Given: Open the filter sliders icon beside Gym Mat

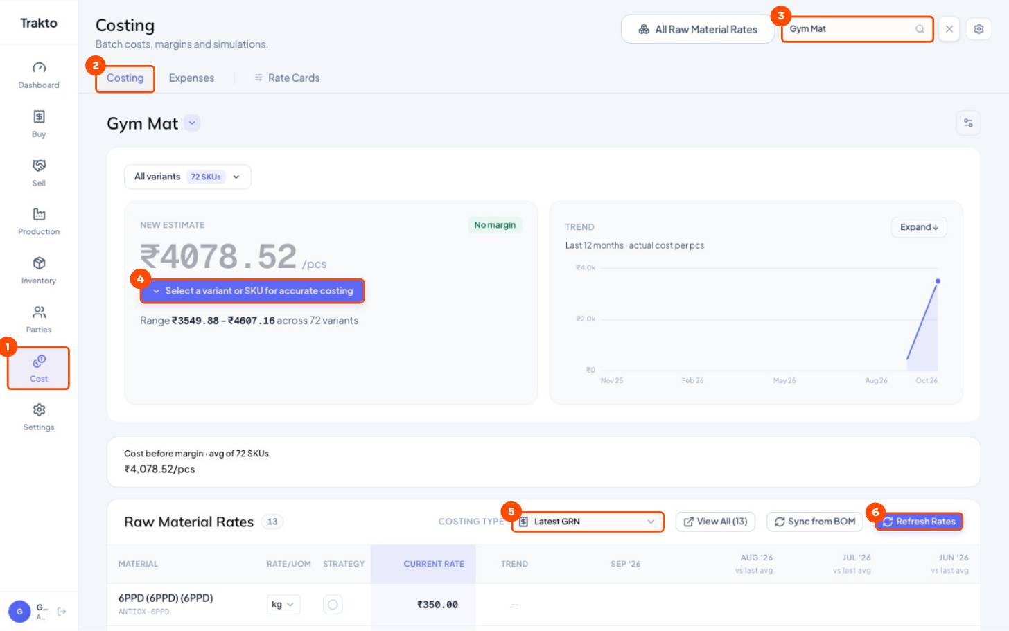Looking at the screenshot, I should (x=968, y=123).
